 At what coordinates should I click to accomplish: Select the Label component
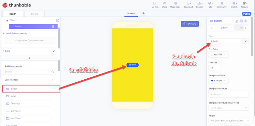coord(28,96)
